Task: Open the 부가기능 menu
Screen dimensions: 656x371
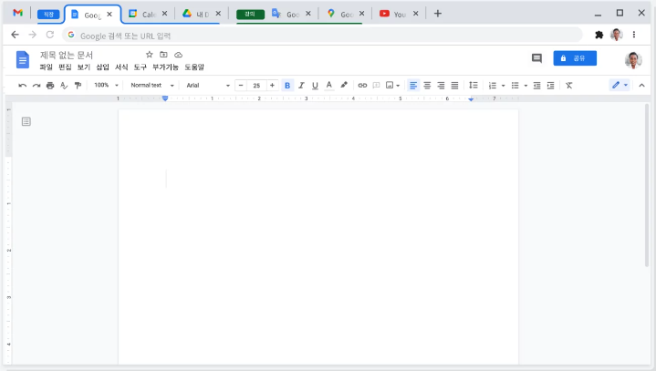Action: pyautogui.click(x=165, y=67)
